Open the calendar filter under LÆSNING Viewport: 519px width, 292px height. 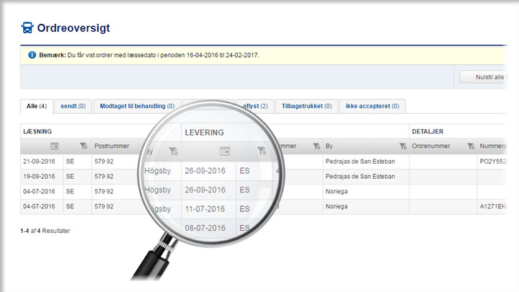point(55,146)
